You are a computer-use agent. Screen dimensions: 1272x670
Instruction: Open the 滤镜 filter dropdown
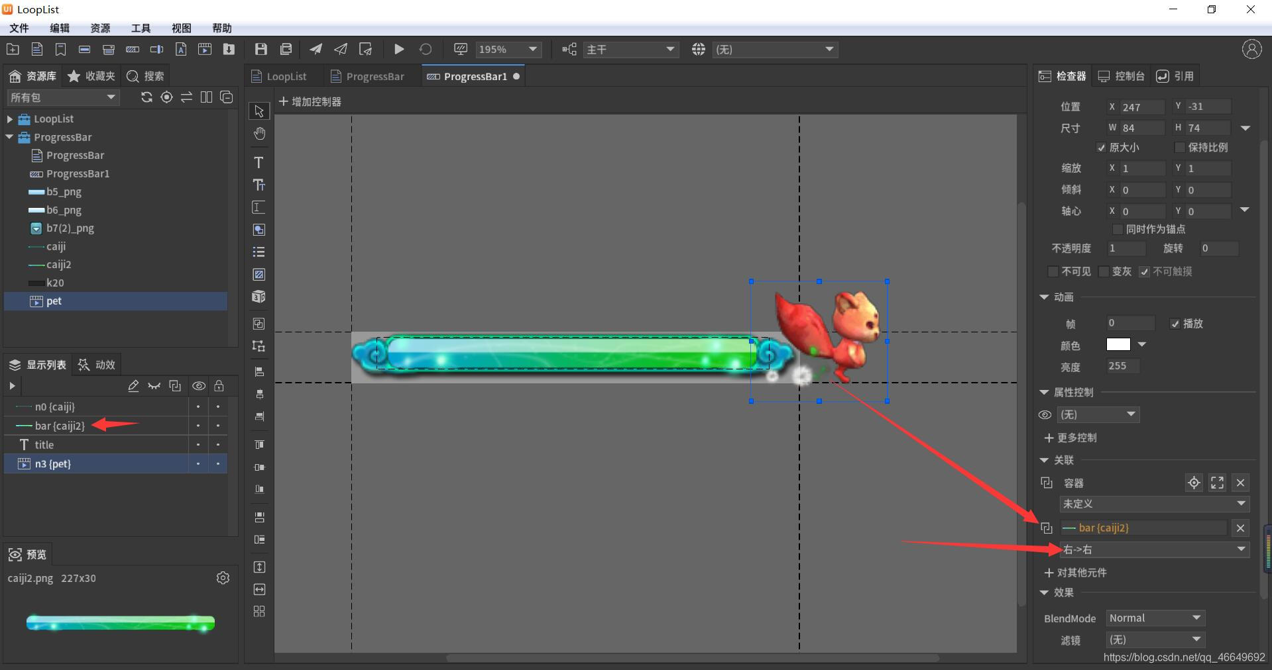(x=1155, y=640)
